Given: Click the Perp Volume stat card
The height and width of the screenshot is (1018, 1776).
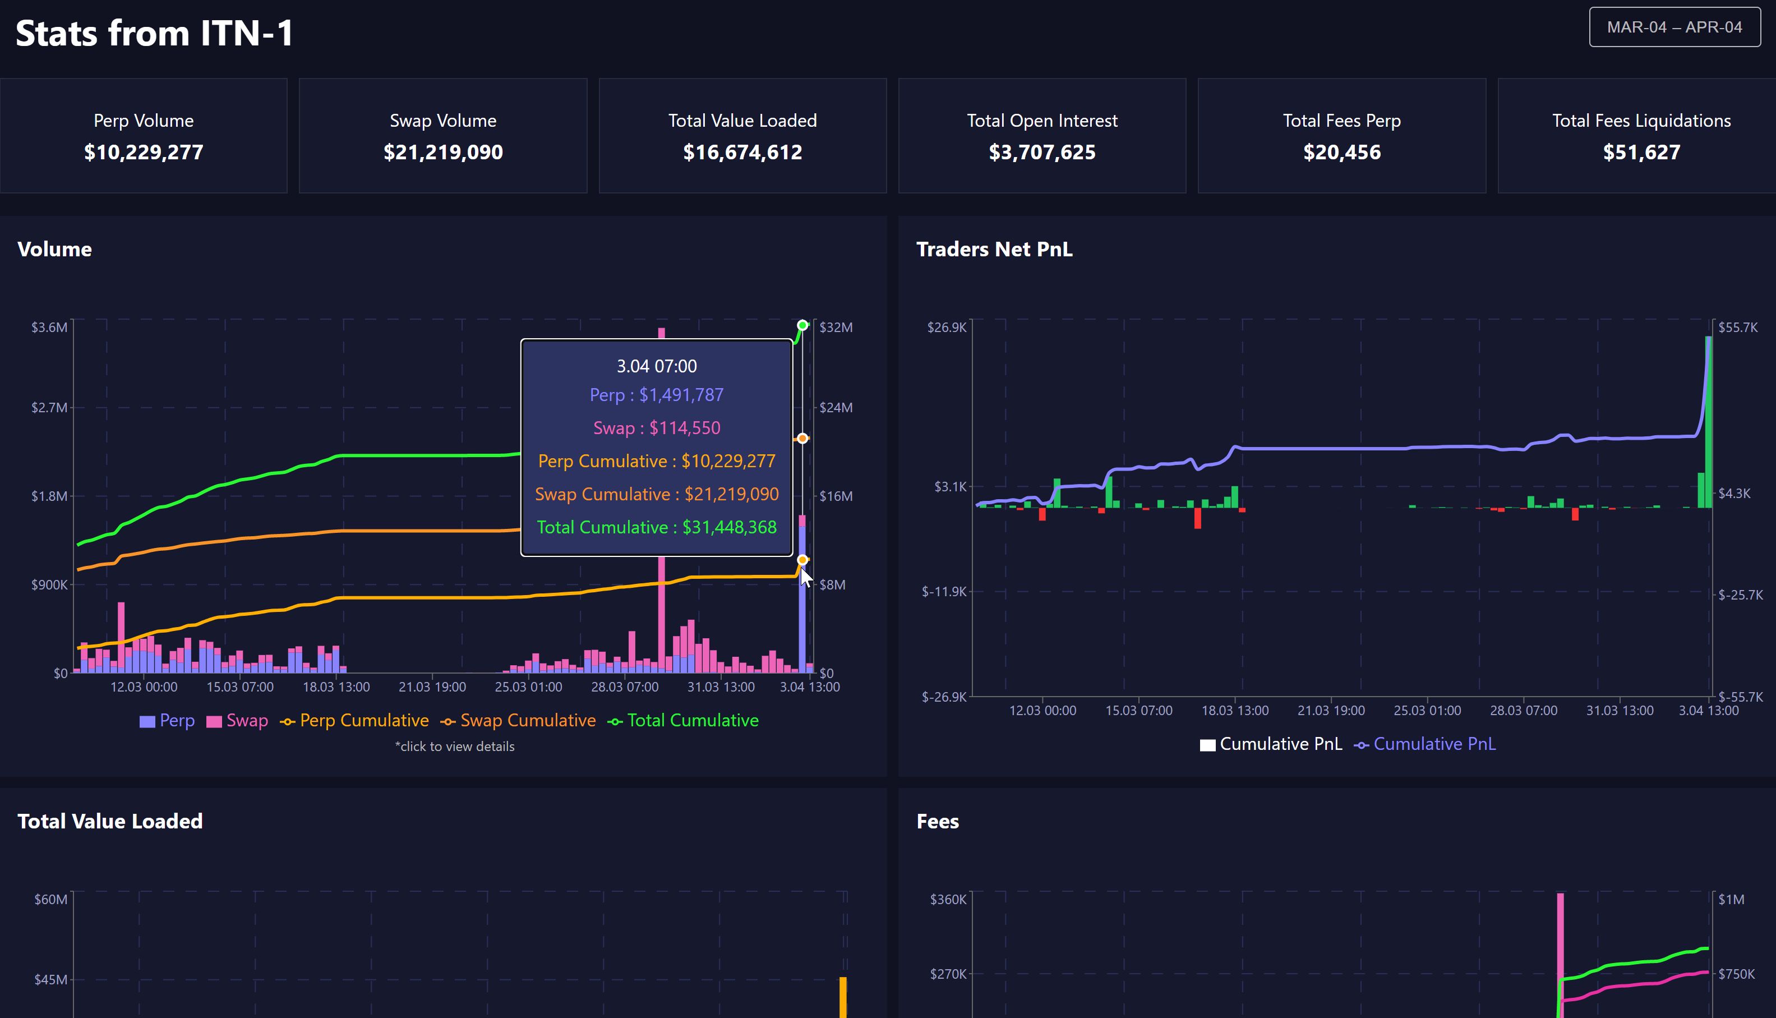Looking at the screenshot, I should coord(144,136).
